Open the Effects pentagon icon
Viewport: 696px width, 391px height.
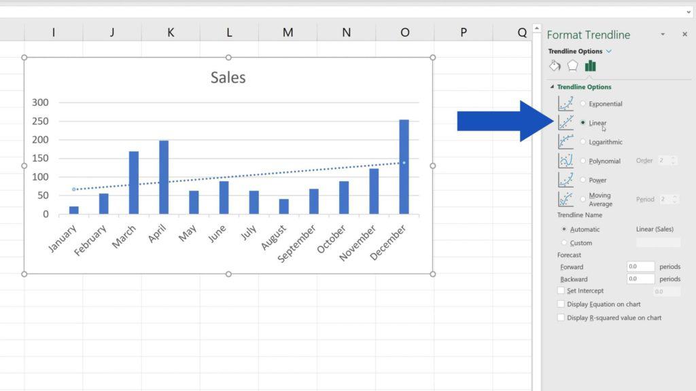574,65
